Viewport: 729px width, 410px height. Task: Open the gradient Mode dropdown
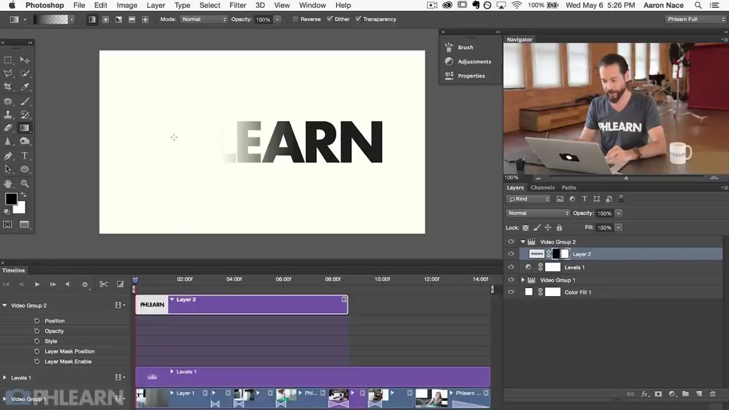coord(204,19)
